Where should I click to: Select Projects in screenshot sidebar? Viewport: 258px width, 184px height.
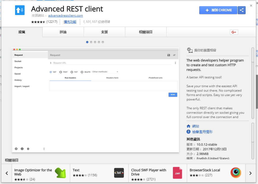tap(18, 67)
